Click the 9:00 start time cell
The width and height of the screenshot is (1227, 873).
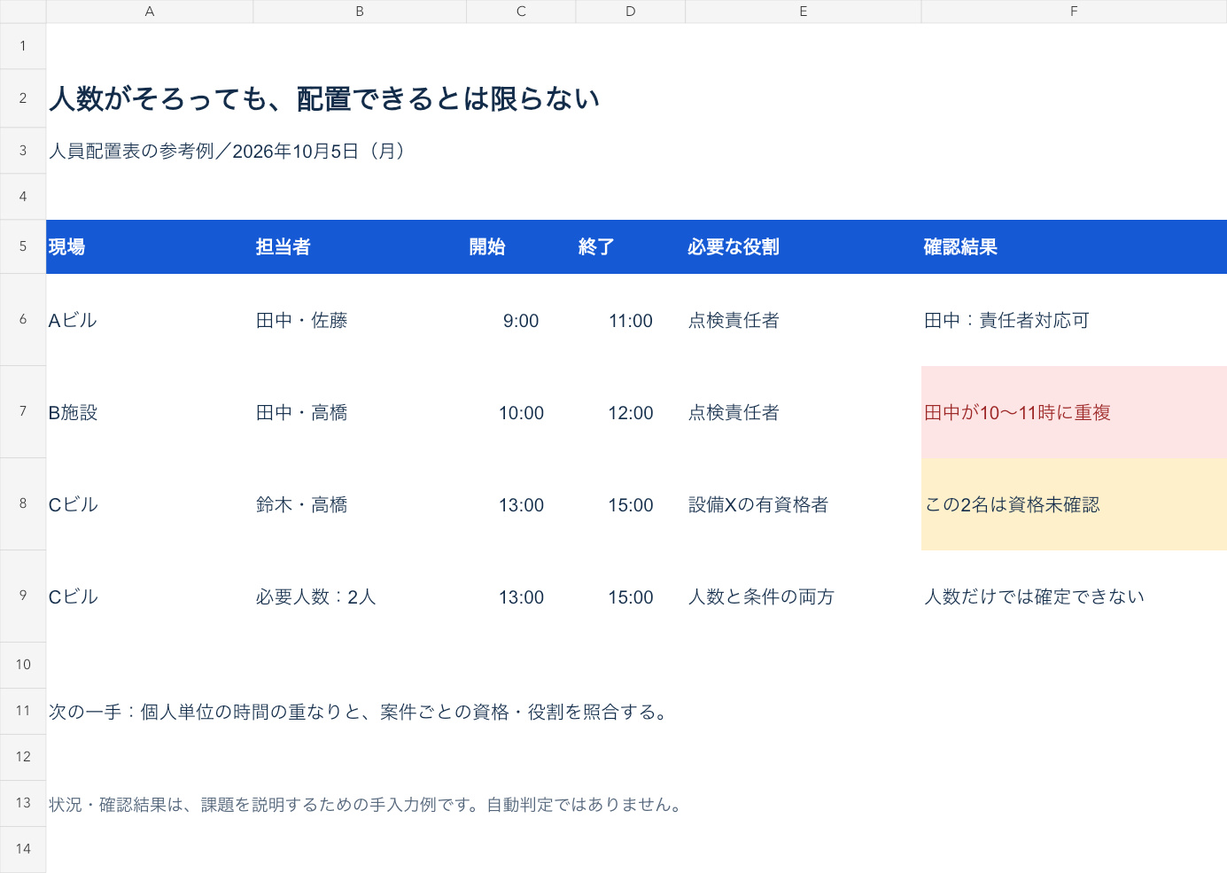[521, 320]
